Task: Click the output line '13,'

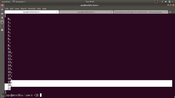Action: (x=10, y=62)
